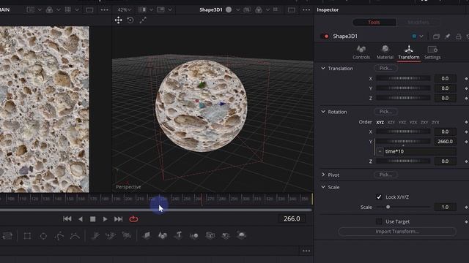The height and width of the screenshot is (263, 469).
Task: Add a pMerge particle node
Action: [x=111, y=235]
